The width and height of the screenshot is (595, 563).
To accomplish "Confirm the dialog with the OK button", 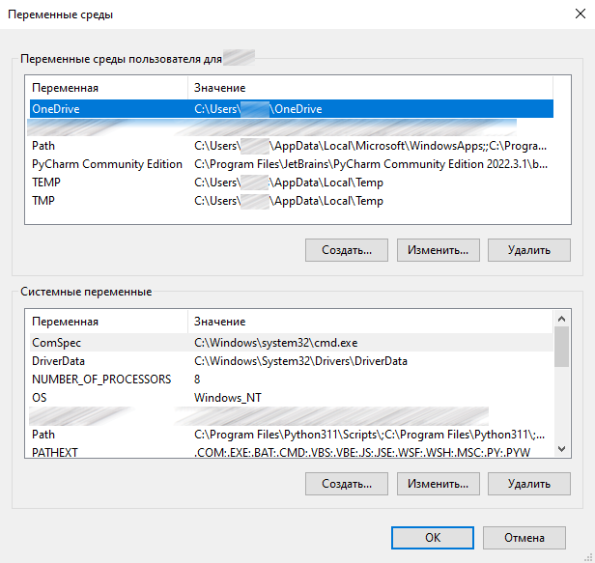I will 433,538.
